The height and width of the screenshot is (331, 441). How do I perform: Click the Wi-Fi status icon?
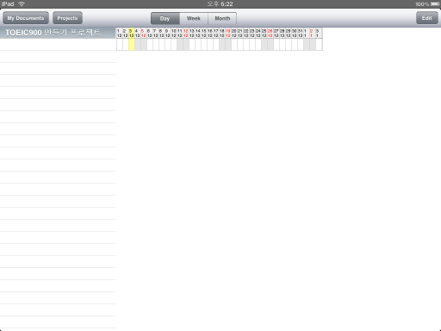pyautogui.click(x=22, y=4)
